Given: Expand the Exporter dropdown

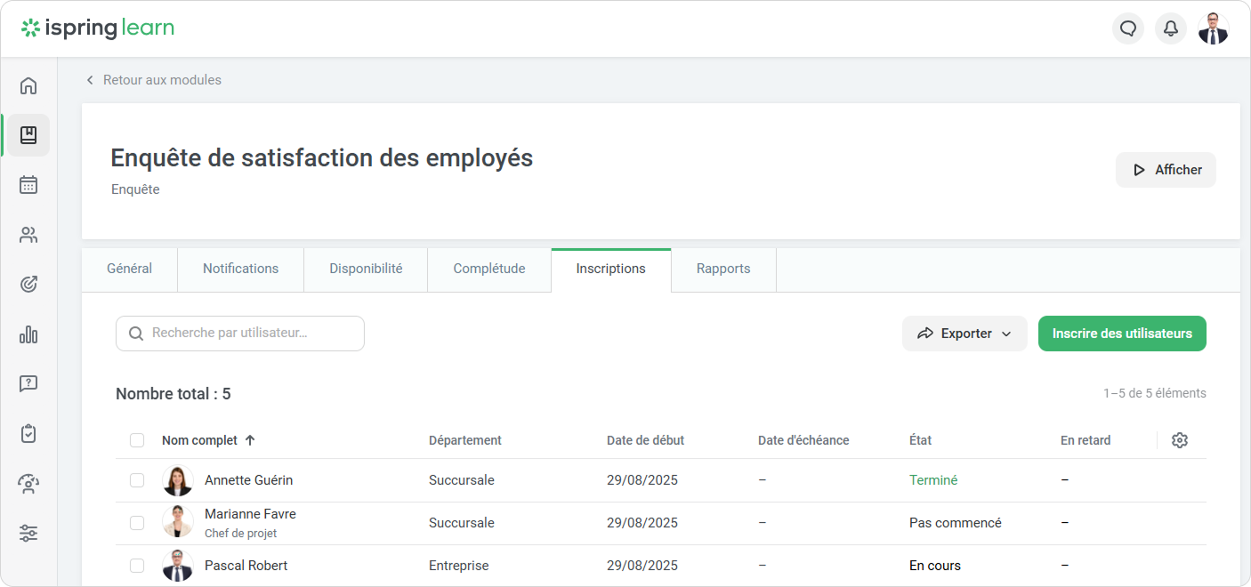Looking at the screenshot, I should pyautogui.click(x=964, y=334).
